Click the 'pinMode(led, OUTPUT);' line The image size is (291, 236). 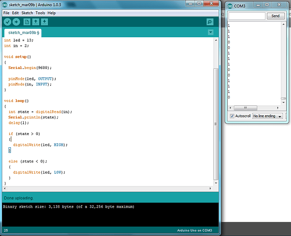tap(32, 79)
